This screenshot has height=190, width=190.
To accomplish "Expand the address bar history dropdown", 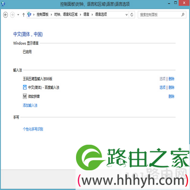I will [x=126, y=15].
